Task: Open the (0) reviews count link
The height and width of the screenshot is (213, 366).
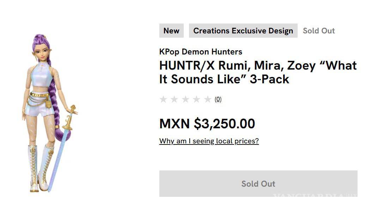Action: coord(218,99)
